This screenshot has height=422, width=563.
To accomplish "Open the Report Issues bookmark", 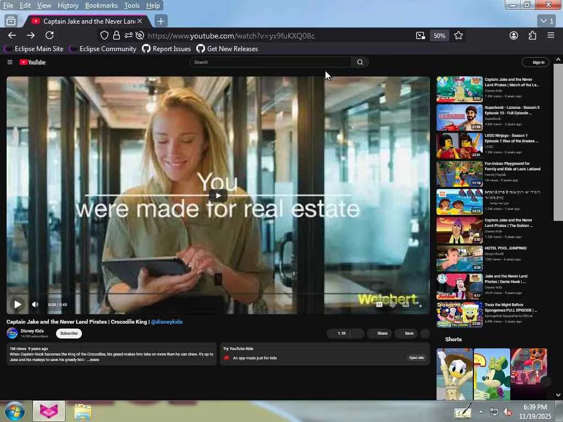I will [166, 49].
